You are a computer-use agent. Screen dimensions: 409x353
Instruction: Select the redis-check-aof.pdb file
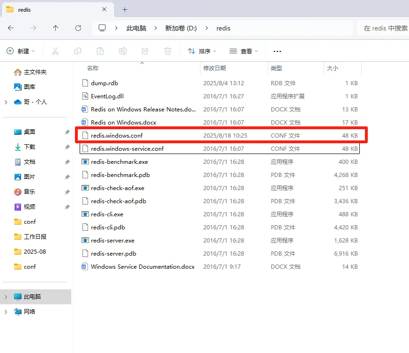coord(220,201)
